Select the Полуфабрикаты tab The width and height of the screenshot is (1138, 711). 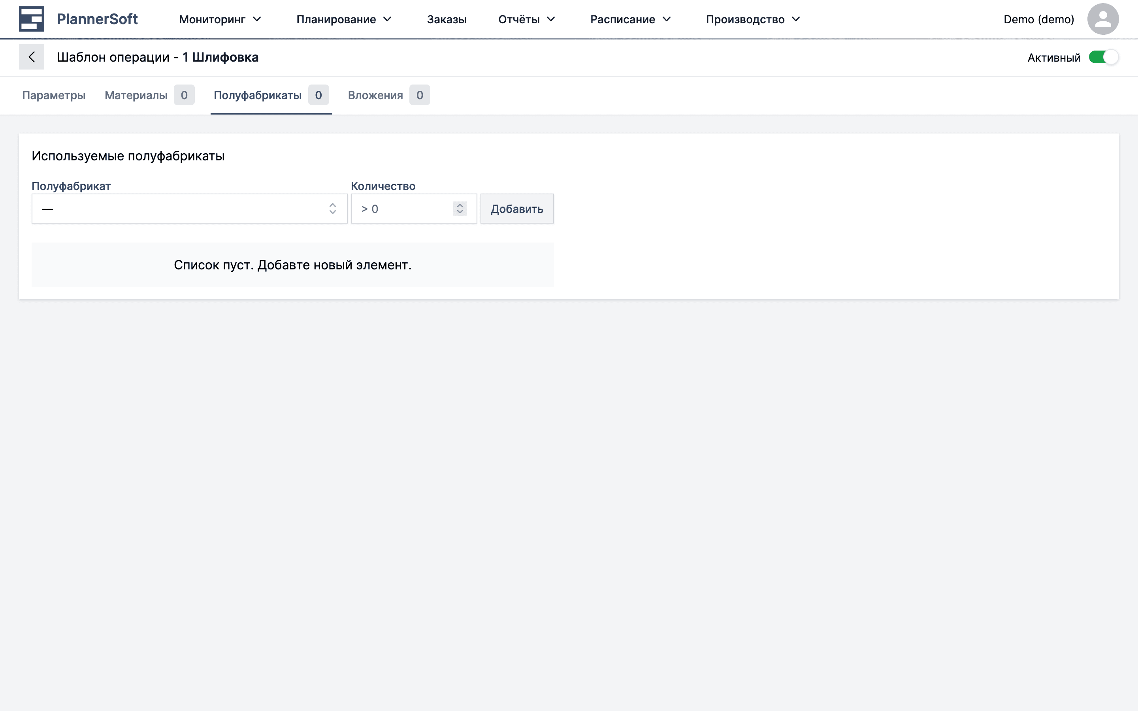tap(258, 95)
